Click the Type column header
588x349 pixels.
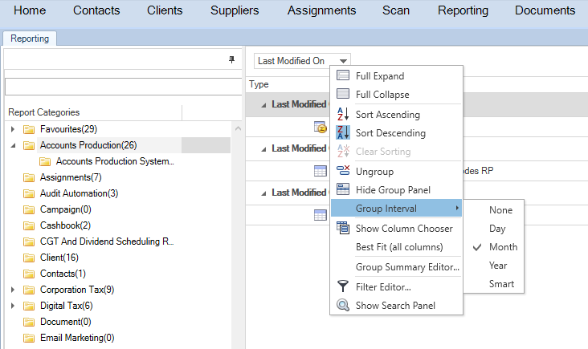259,84
